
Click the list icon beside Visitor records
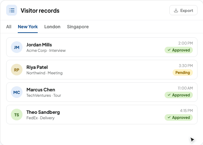pyautogui.click(x=12, y=10)
